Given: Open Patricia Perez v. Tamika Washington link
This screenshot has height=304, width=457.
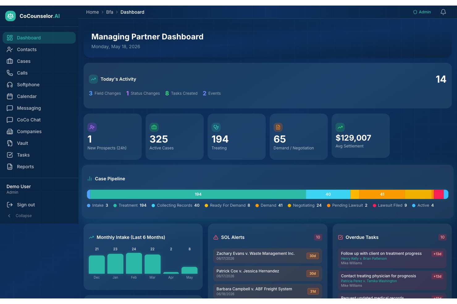Looking at the screenshot, I should [x=369, y=281].
